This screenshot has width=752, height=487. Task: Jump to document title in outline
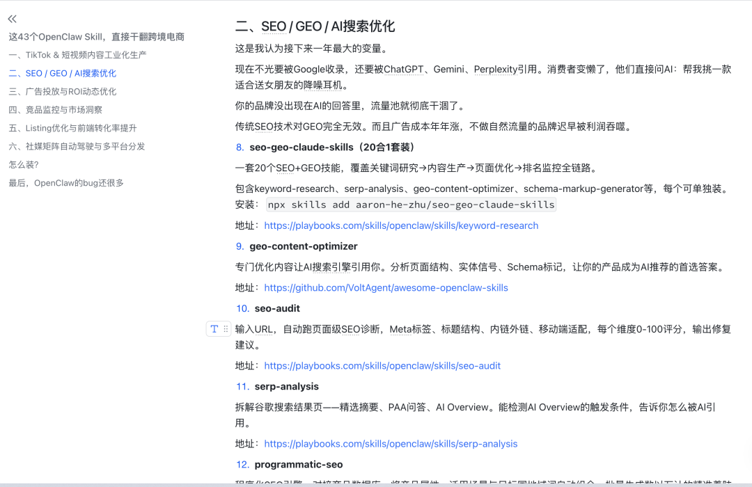[96, 37]
